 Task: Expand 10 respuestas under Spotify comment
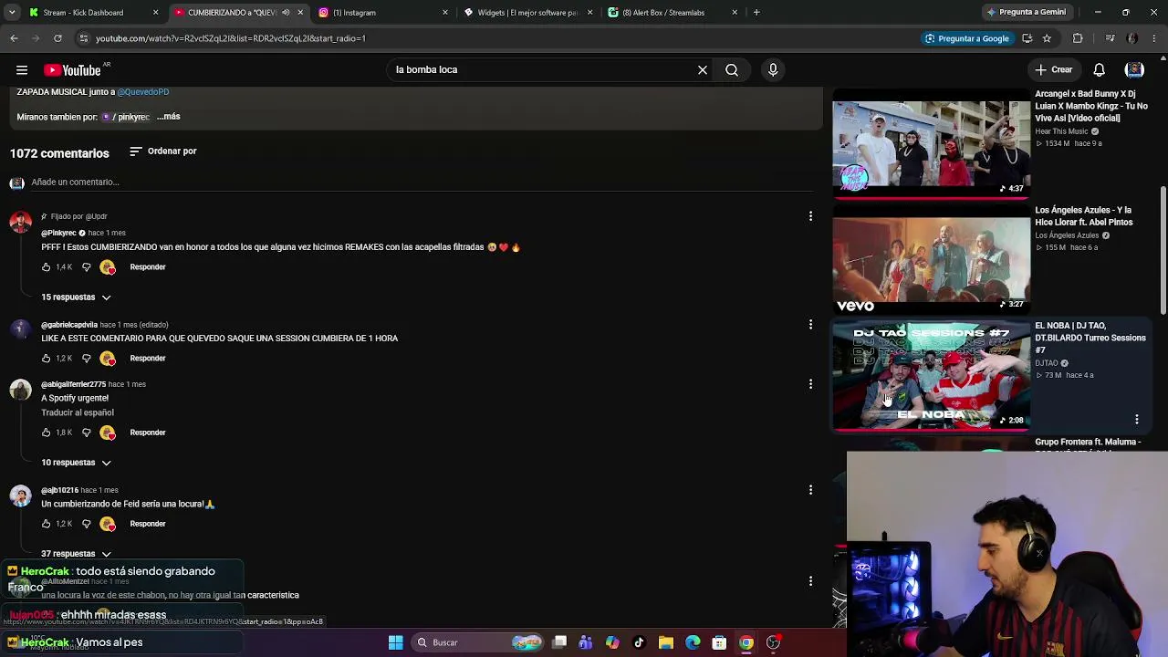tap(76, 463)
